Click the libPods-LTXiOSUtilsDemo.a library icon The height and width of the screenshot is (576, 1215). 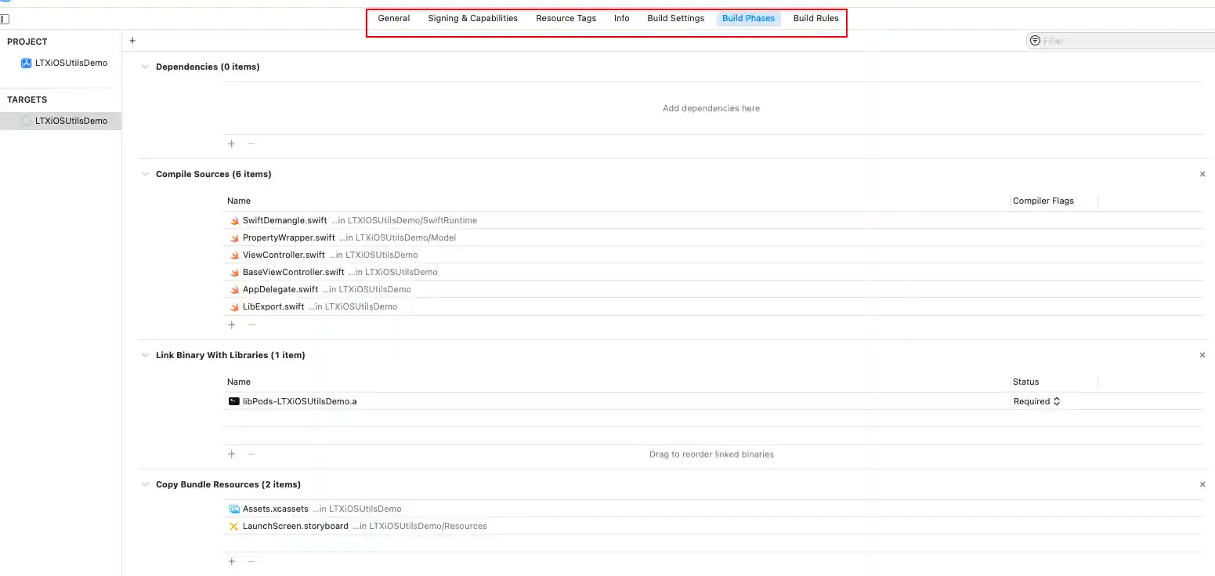tap(234, 401)
